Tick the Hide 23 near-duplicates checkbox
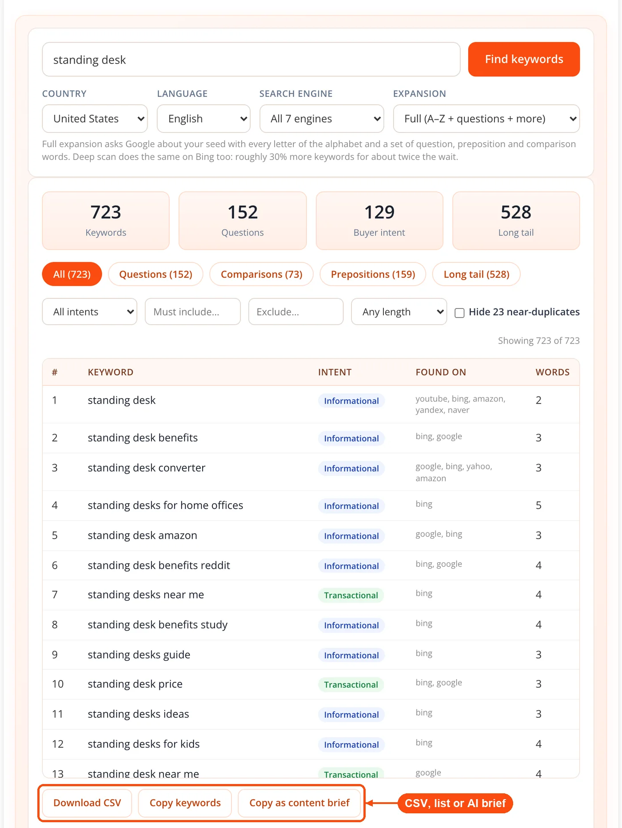Image resolution: width=622 pixels, height=828 pixels. pos(459,312)
